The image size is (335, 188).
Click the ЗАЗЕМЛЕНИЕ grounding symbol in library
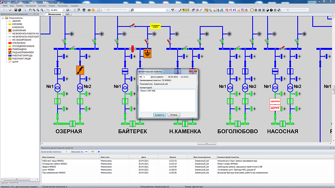19,30
